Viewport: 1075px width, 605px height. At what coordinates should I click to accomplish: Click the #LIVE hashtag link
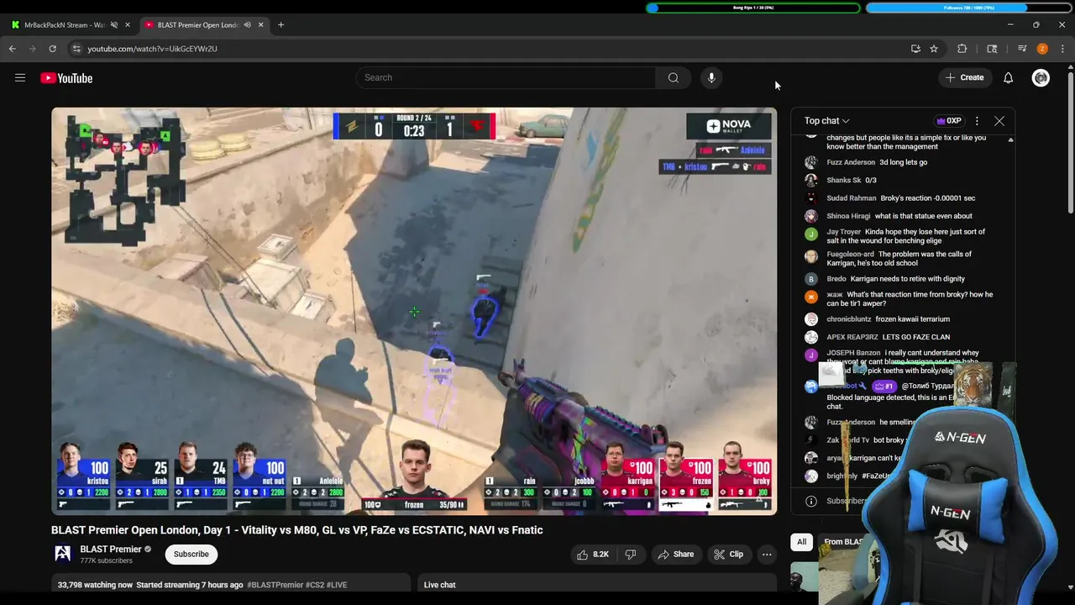click(337, 585)
